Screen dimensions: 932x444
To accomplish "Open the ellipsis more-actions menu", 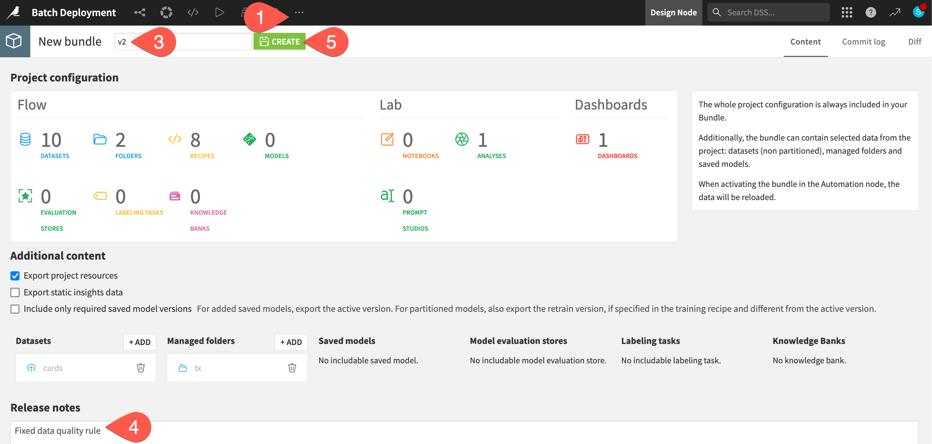I will 299,12.
